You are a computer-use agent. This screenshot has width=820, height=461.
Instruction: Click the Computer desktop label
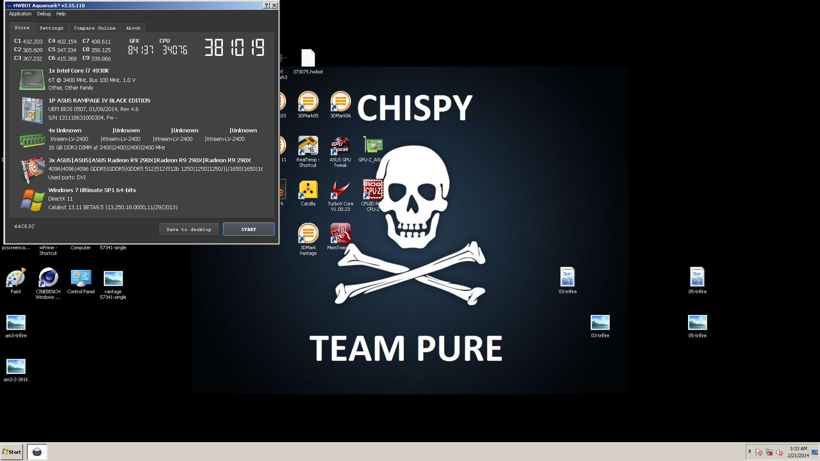tap(80, 248)
